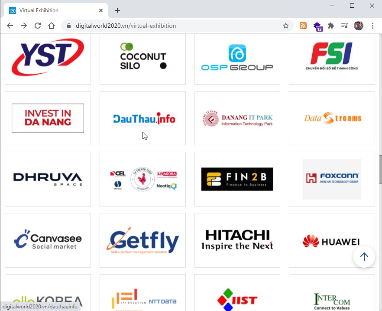Go forward to the next page

(24, 26)
